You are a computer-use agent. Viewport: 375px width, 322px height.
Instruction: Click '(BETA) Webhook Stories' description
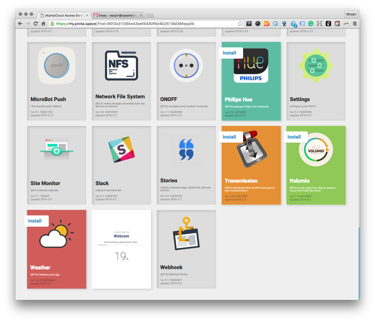coord(174,274)
